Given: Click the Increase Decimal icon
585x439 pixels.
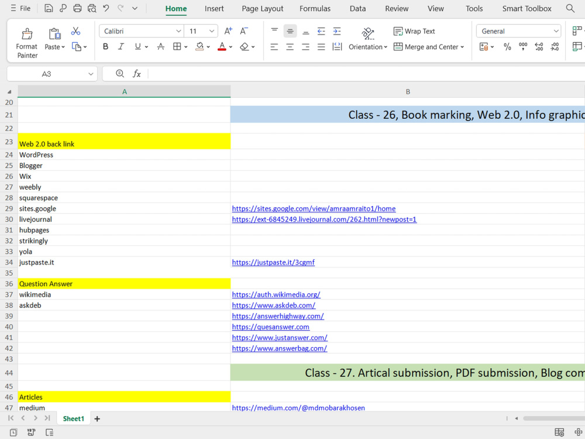Looking at the screenshot, I should (539, 47).
